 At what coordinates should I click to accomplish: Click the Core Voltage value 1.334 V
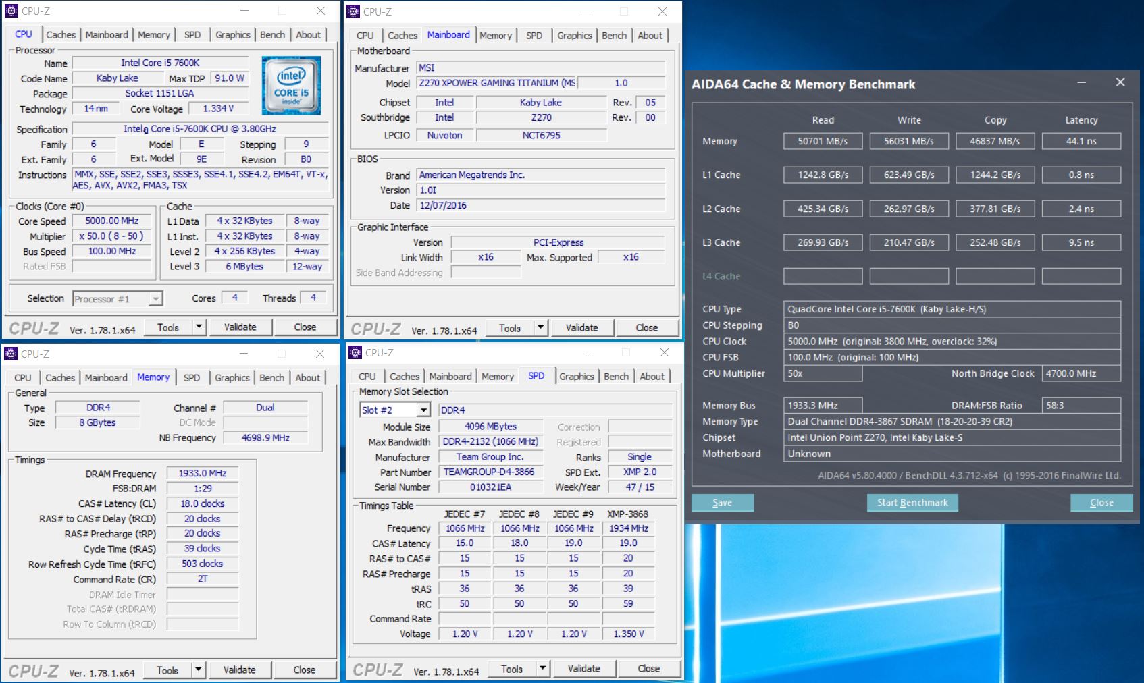218,108
